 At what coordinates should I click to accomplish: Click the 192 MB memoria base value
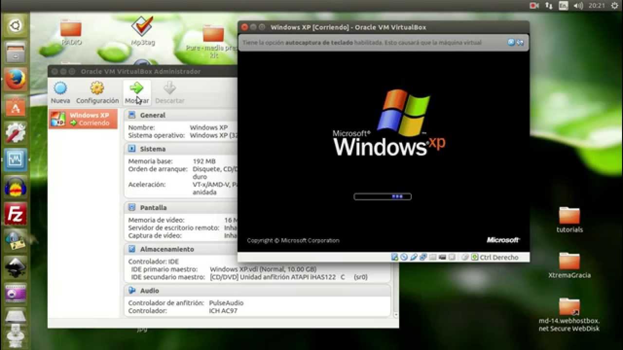pos(204,161)
